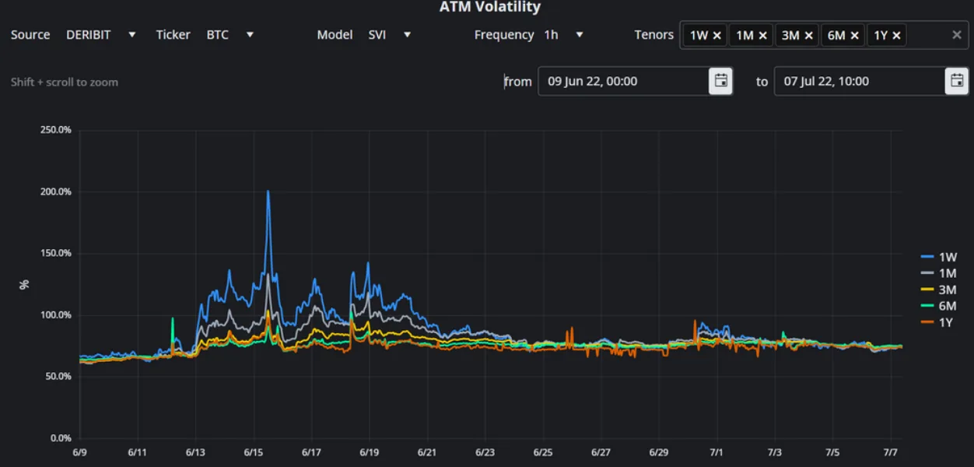Click the 0.0% y-axis label
This screenshot has width=974, height=467.
(61, 438)
